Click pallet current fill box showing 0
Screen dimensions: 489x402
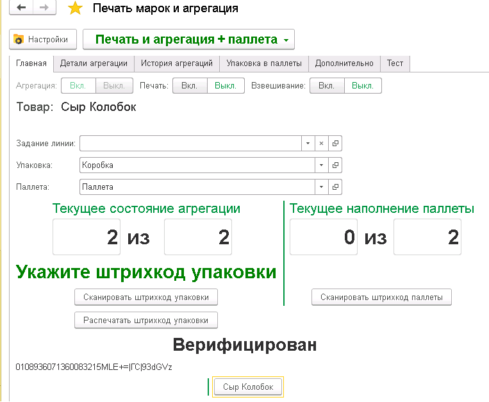coord(324,237)
